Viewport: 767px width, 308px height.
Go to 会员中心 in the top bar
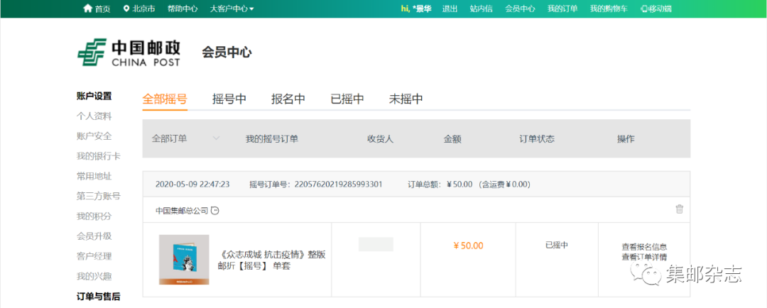click(520, 9)
